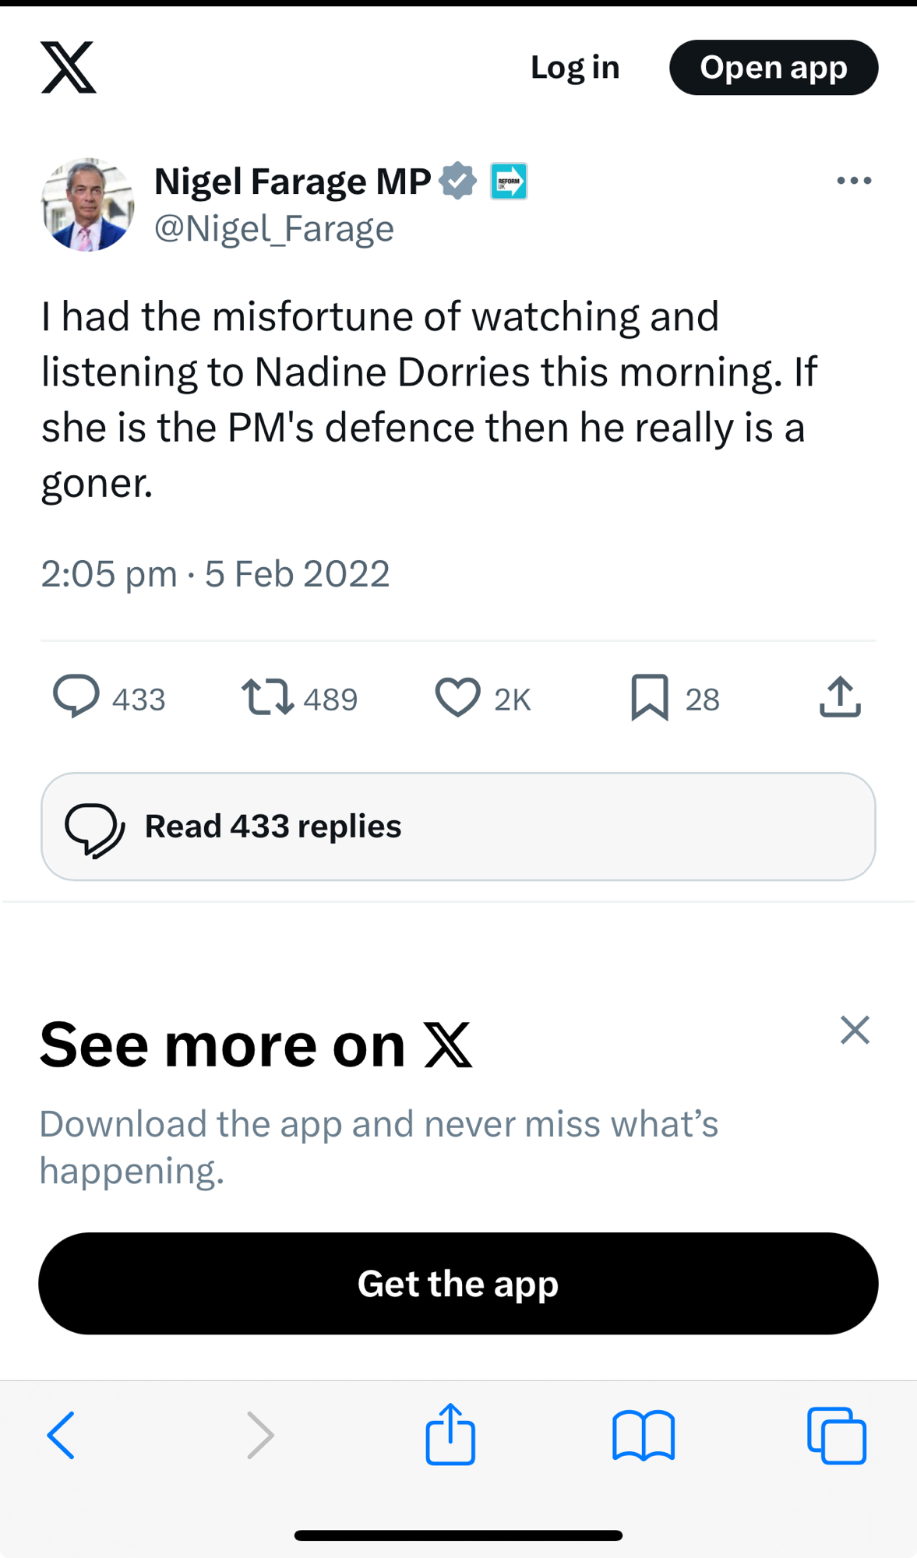Click the blue verified checkmark badge

[458, 181]
